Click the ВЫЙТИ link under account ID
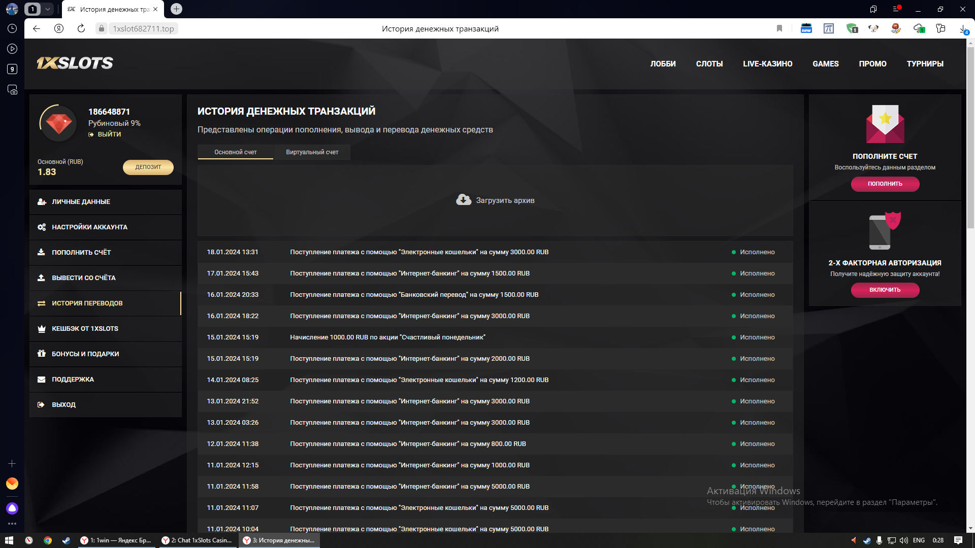975x548 pixels. coord(109,134)
